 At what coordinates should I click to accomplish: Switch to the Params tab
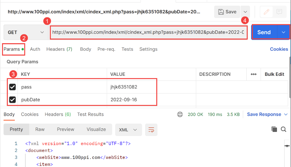[x=13, y=49]
